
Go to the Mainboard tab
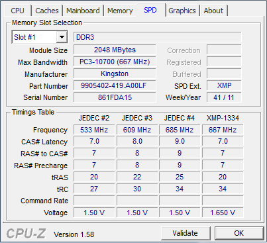(x=83, y=11)
